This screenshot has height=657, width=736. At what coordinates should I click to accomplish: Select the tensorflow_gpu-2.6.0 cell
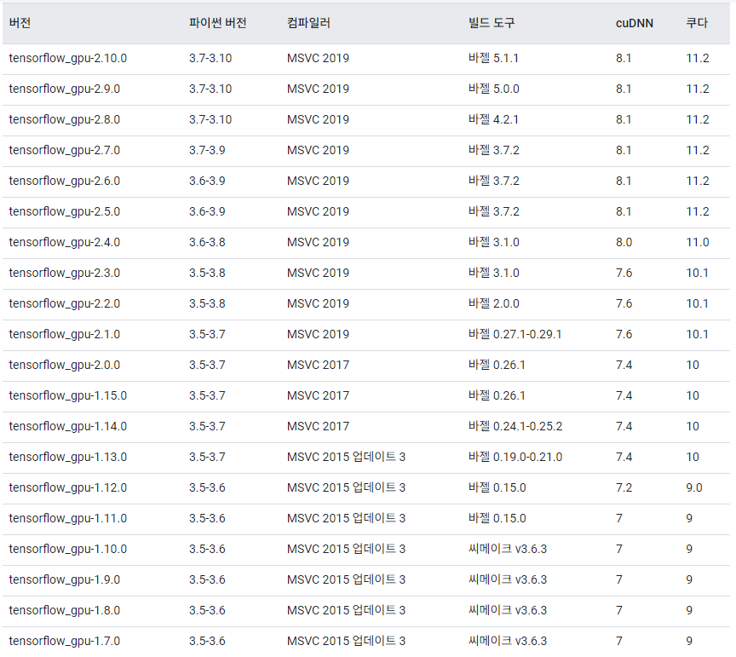coord(65,181)
